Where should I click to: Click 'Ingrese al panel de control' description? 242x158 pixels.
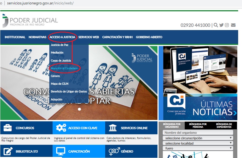(x=79, y=139)
